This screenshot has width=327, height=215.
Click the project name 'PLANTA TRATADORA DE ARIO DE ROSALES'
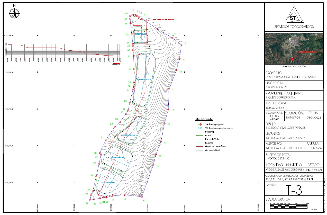(290, 77)
